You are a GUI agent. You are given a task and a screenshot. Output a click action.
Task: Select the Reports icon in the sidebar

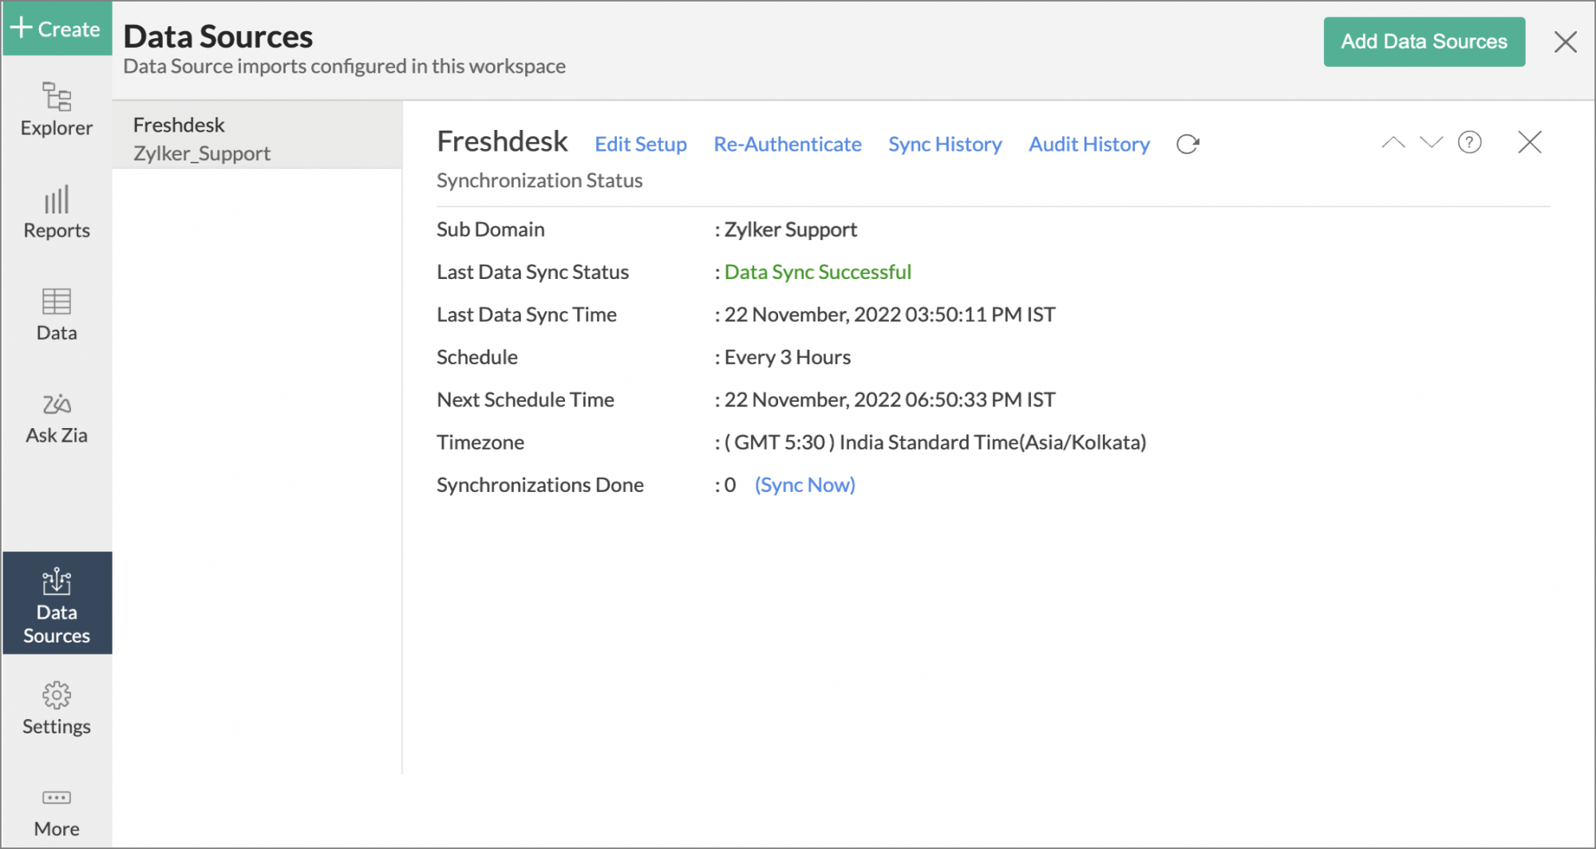56,212
